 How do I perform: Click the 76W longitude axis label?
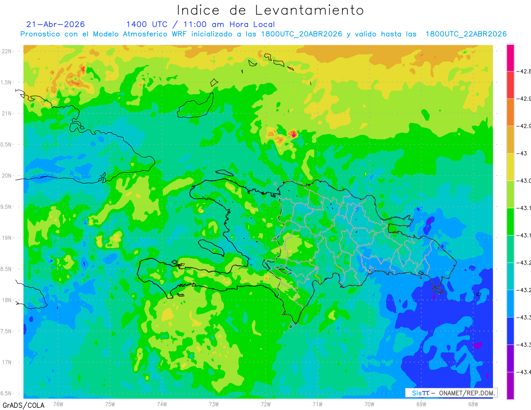point(58,404)
